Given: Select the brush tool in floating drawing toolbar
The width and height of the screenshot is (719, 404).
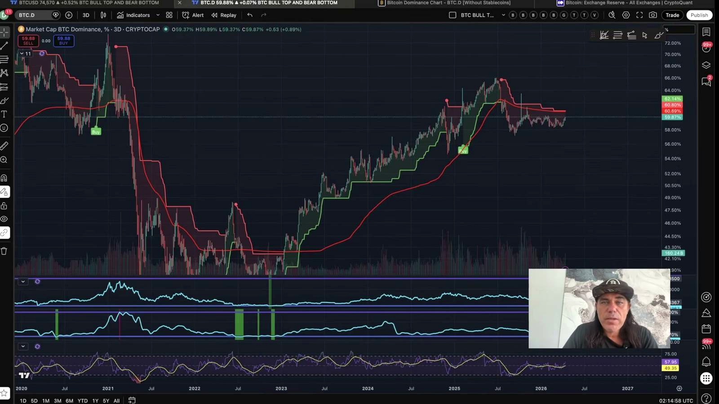Looking at the screenshot, I should pyautogui.click(x=659, y=35).
